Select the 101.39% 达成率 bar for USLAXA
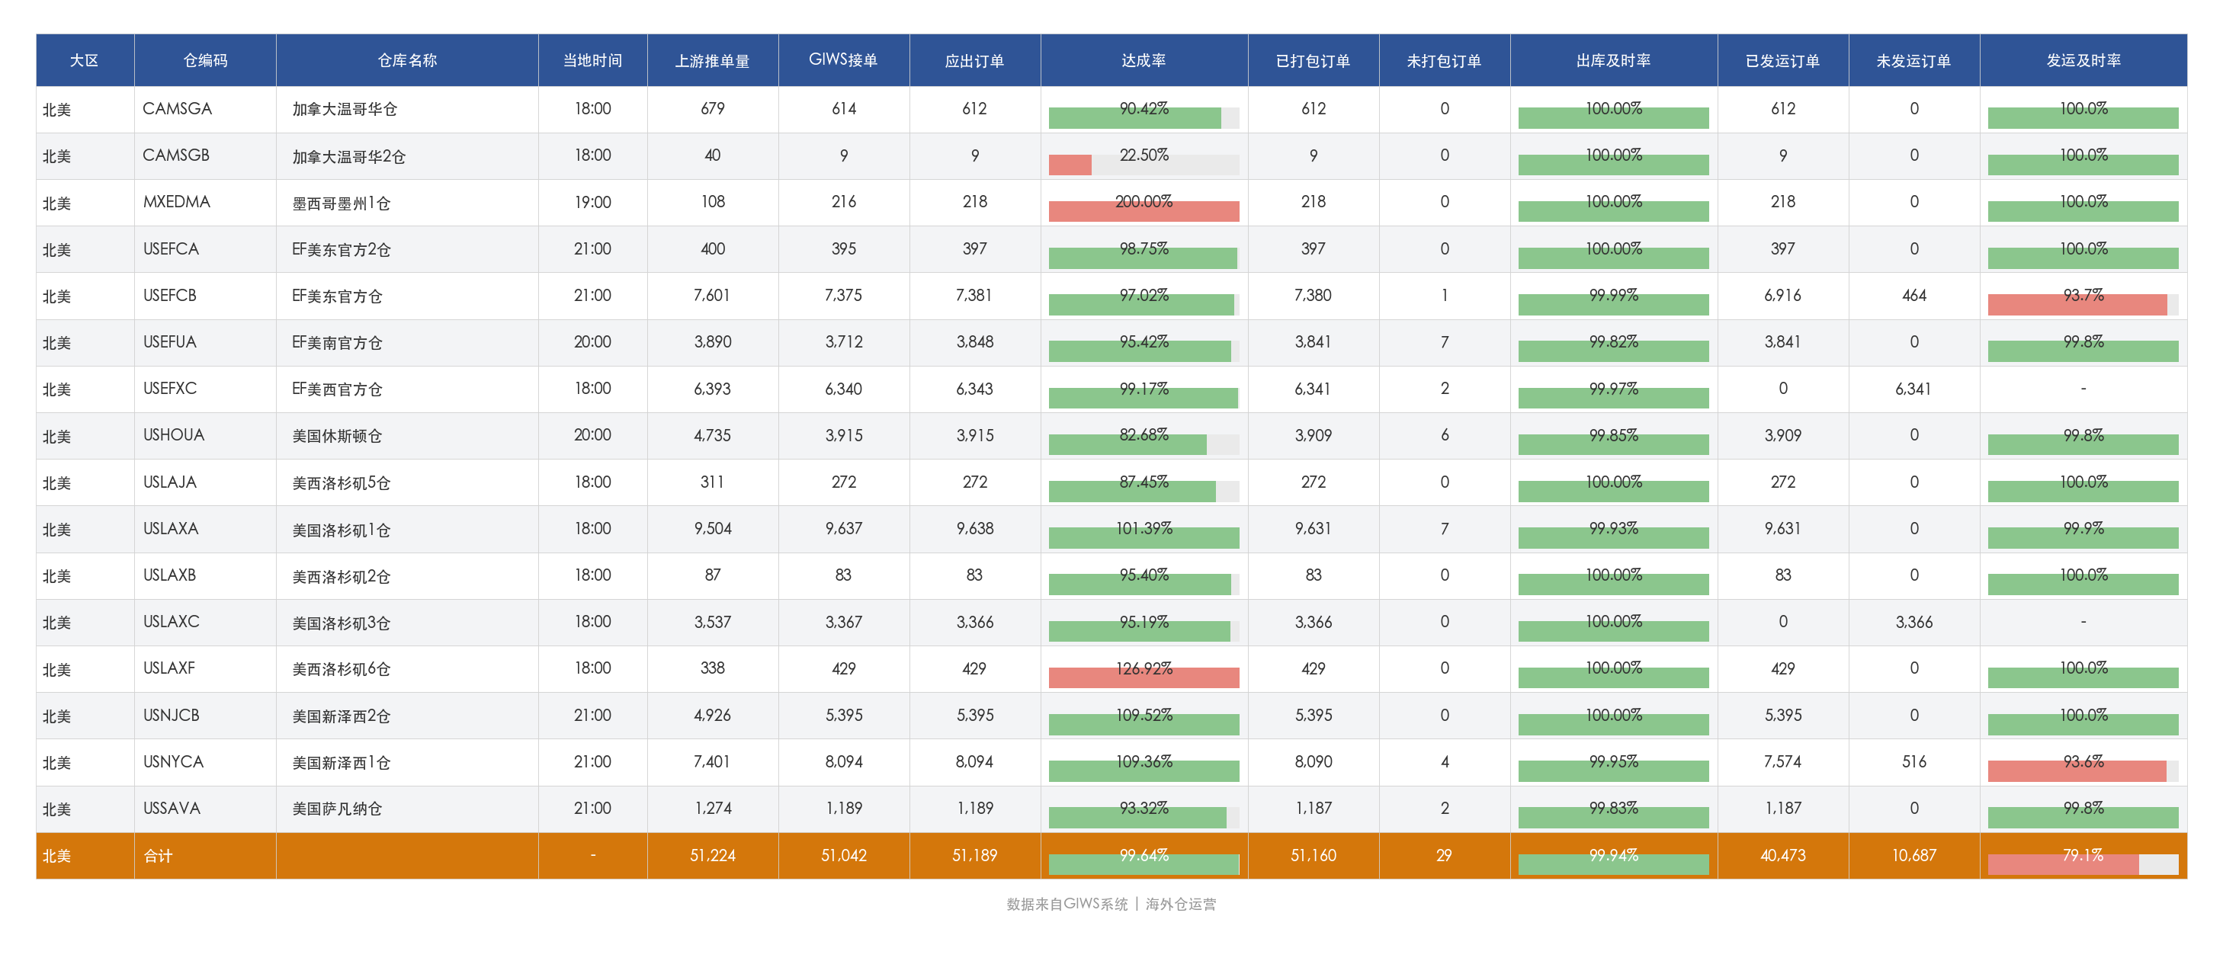This screenshot has width=2223, height=961. 1144,537
